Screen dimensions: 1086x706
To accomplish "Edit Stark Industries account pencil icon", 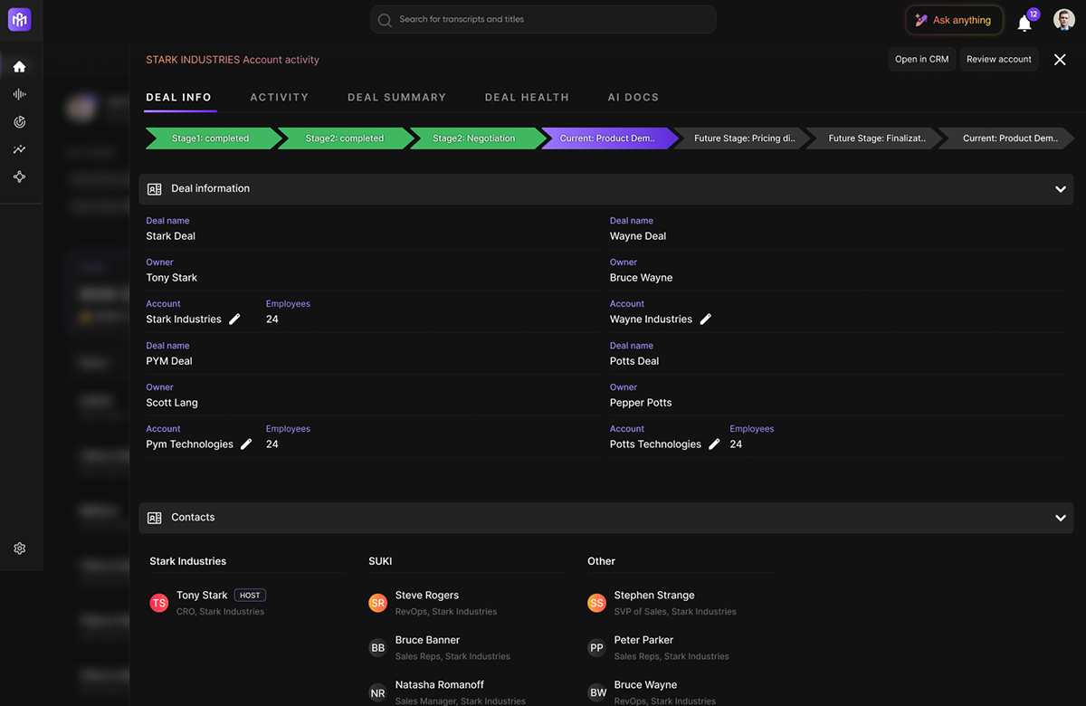I will [x=234, y=320].
